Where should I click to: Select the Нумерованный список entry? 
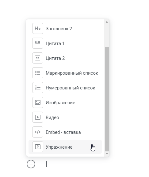click(x=65, y=88)
